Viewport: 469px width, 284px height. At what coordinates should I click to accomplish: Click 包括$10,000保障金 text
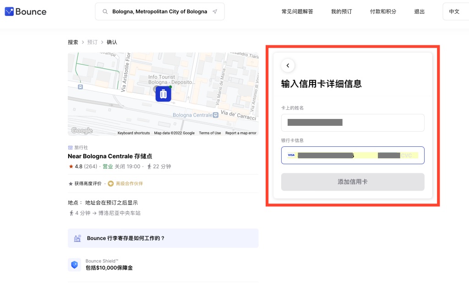click(109, 268)
